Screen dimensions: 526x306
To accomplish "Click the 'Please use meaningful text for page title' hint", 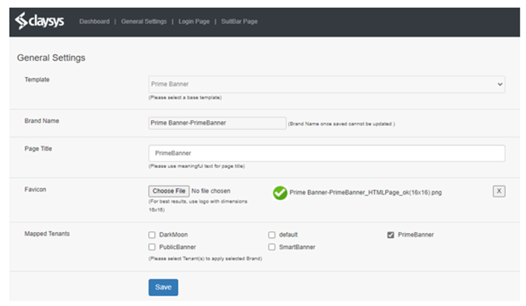I will tap(197, 166).
